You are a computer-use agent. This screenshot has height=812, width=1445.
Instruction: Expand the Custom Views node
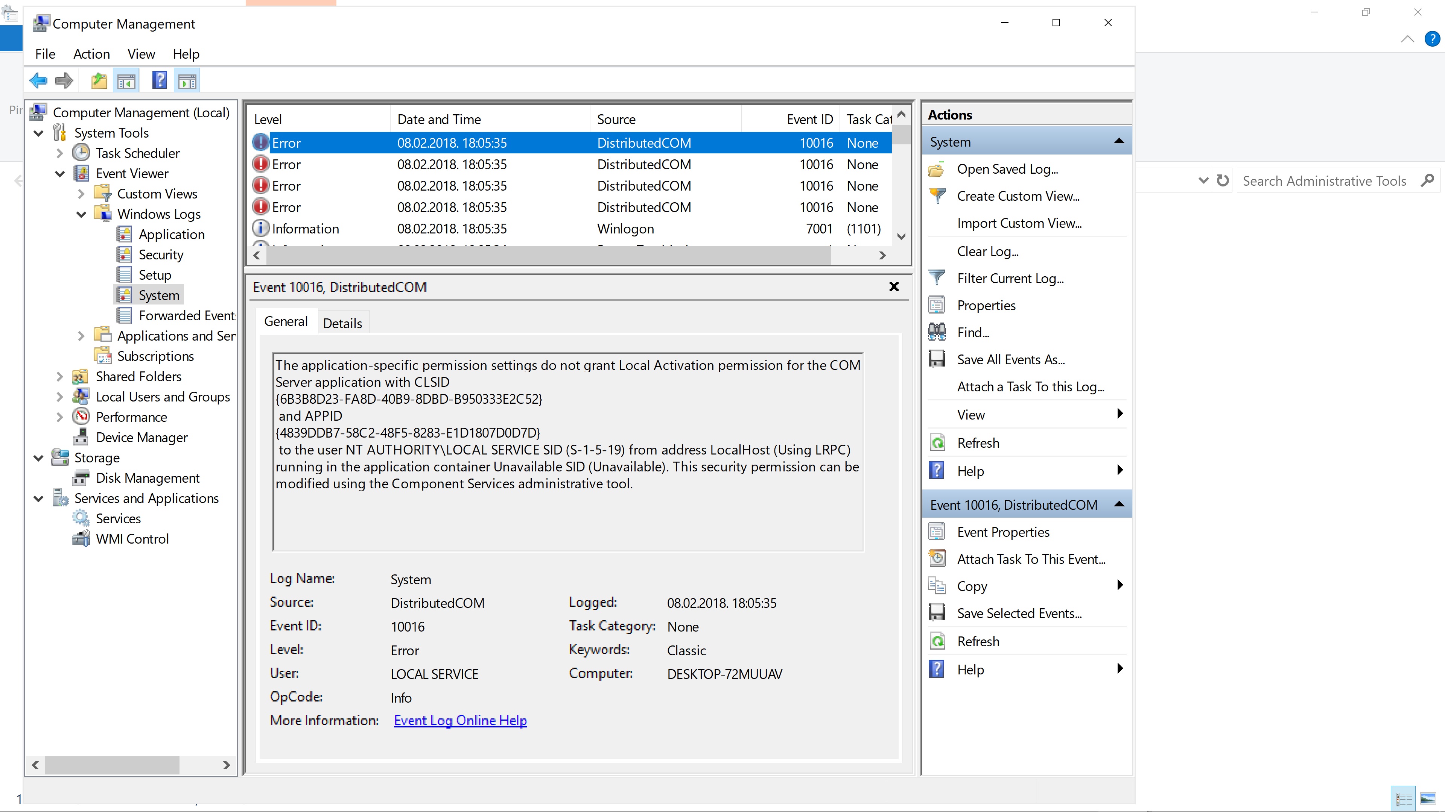point(81,194)
